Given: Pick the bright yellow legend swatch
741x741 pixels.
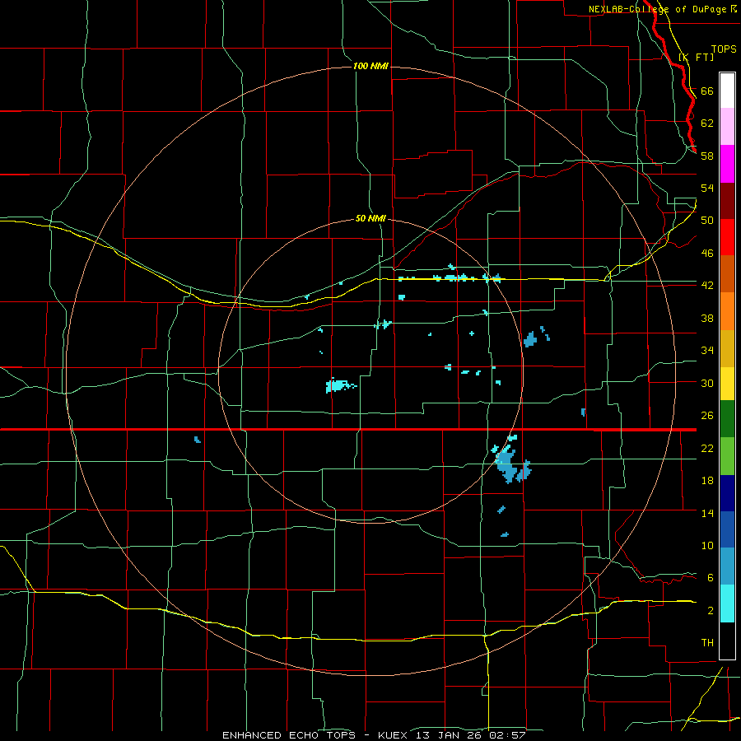Looking at the screenshot, I should pos(727,384).
